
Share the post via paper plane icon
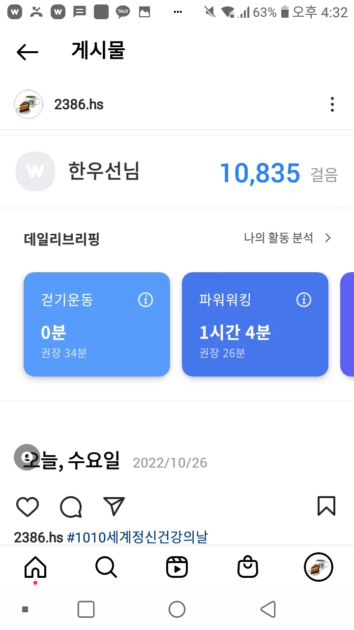[114, 506]
